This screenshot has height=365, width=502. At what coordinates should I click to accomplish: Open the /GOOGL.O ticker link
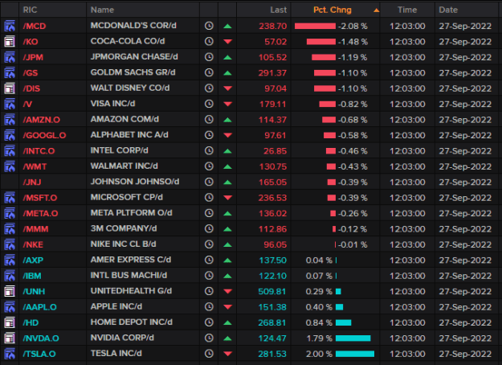(x=44, y=135)
